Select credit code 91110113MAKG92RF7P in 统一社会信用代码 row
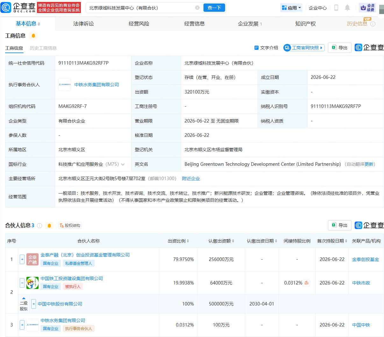 pyautogui.click(x=83, y=63)
